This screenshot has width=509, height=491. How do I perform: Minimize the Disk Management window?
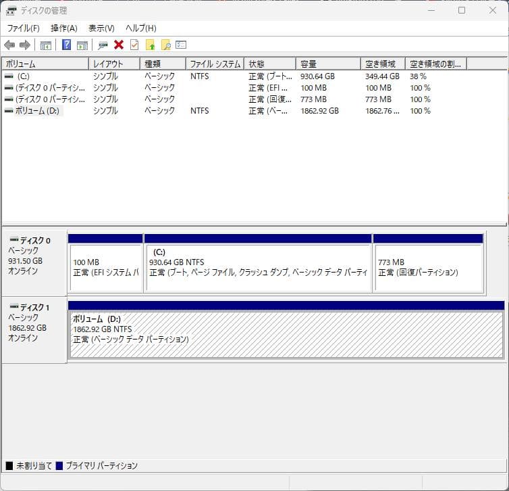431,10
